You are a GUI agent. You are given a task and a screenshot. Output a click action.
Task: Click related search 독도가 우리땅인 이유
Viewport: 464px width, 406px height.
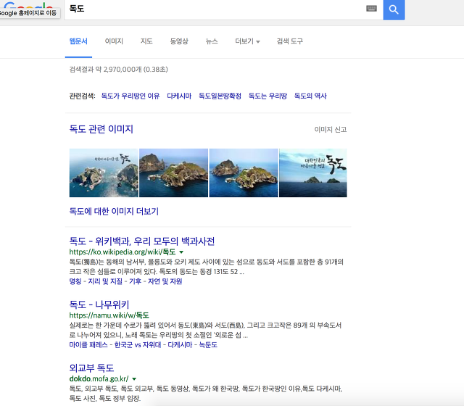pos(130,96)
